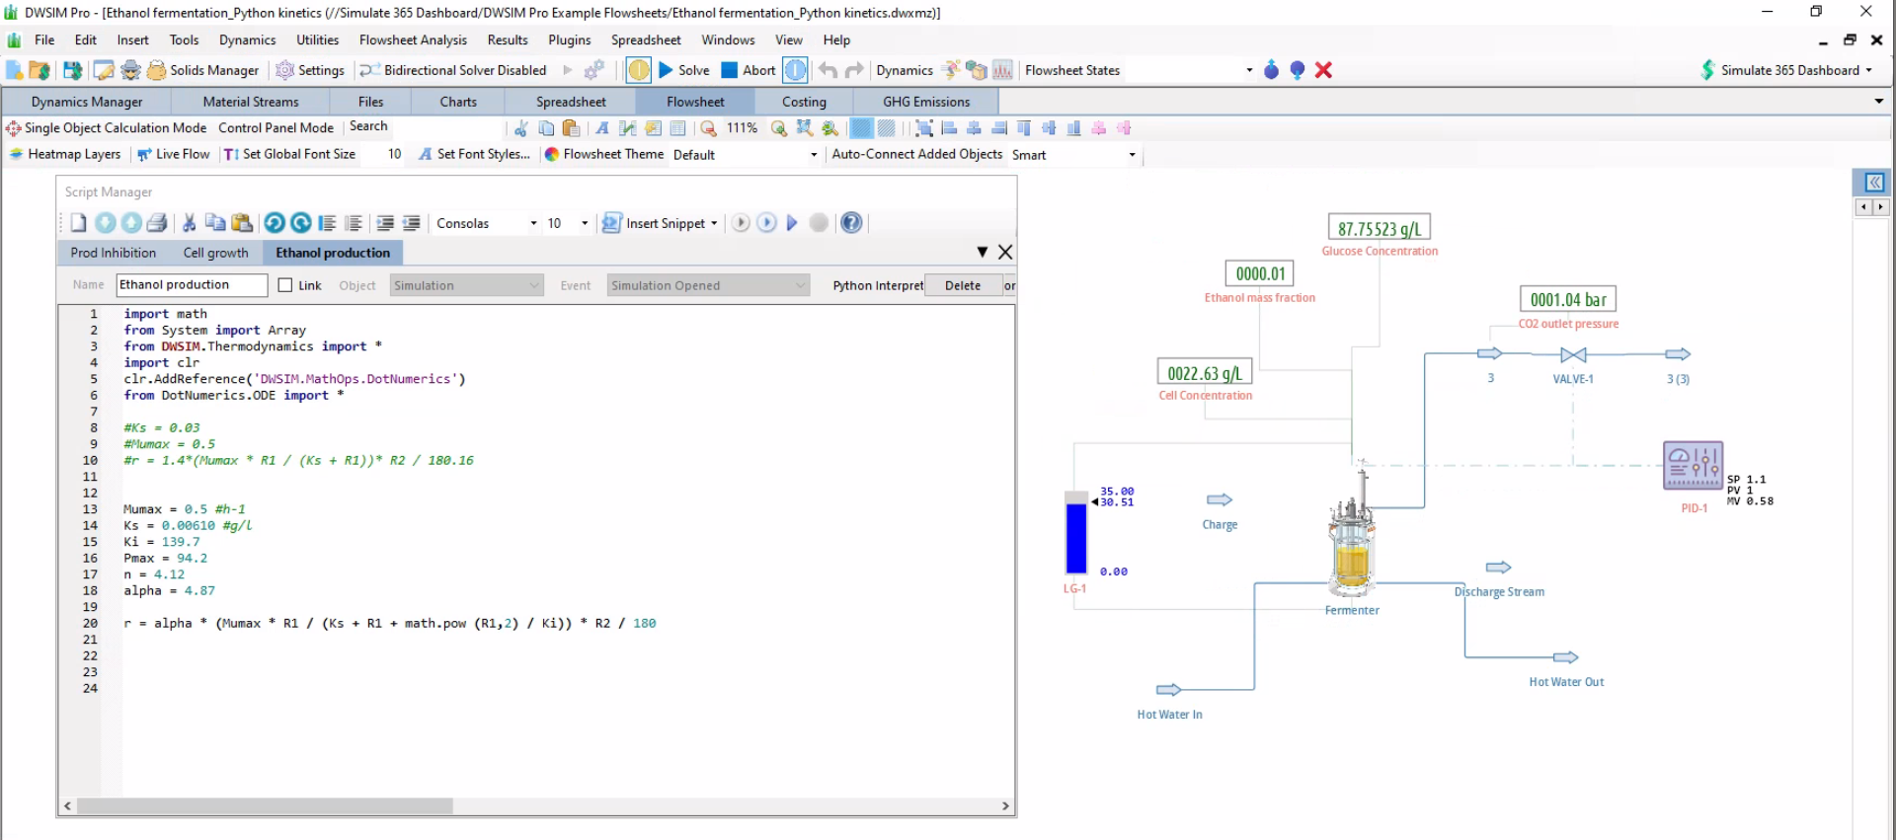Click the indent text icon in Script Manager
1896x840 pixels.
tap(385, 223)
